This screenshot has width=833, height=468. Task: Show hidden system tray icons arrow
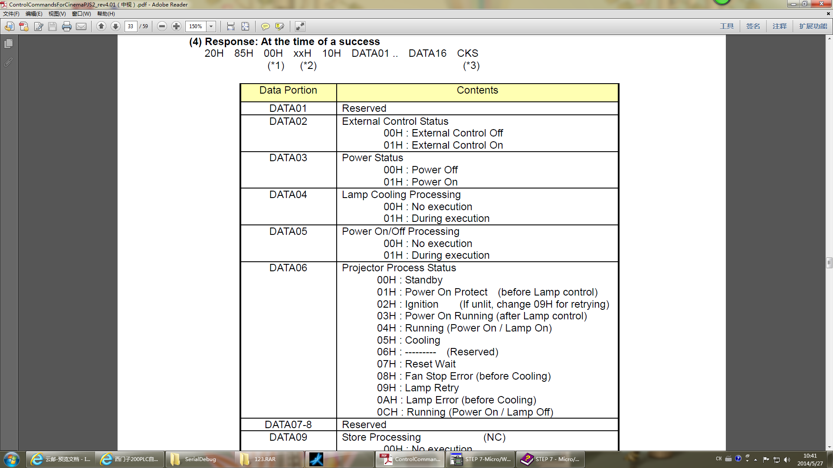[755, 459]
